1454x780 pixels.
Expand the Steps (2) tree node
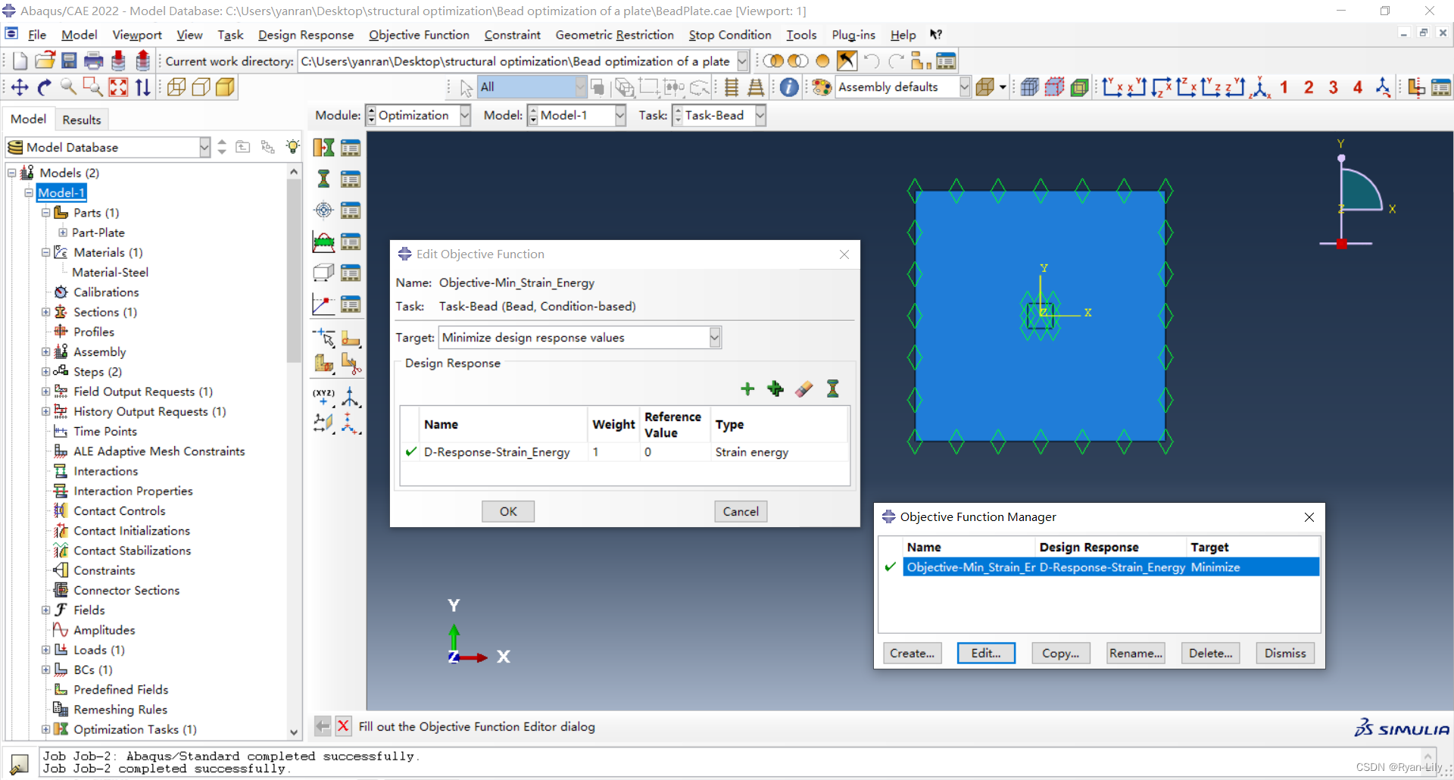(45, 371)
